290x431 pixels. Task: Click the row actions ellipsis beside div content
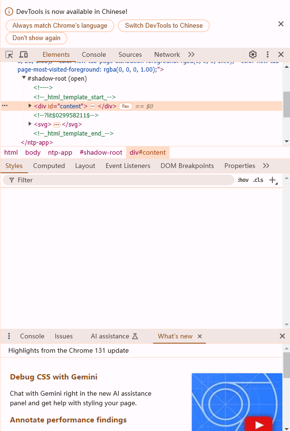(5, 106)
